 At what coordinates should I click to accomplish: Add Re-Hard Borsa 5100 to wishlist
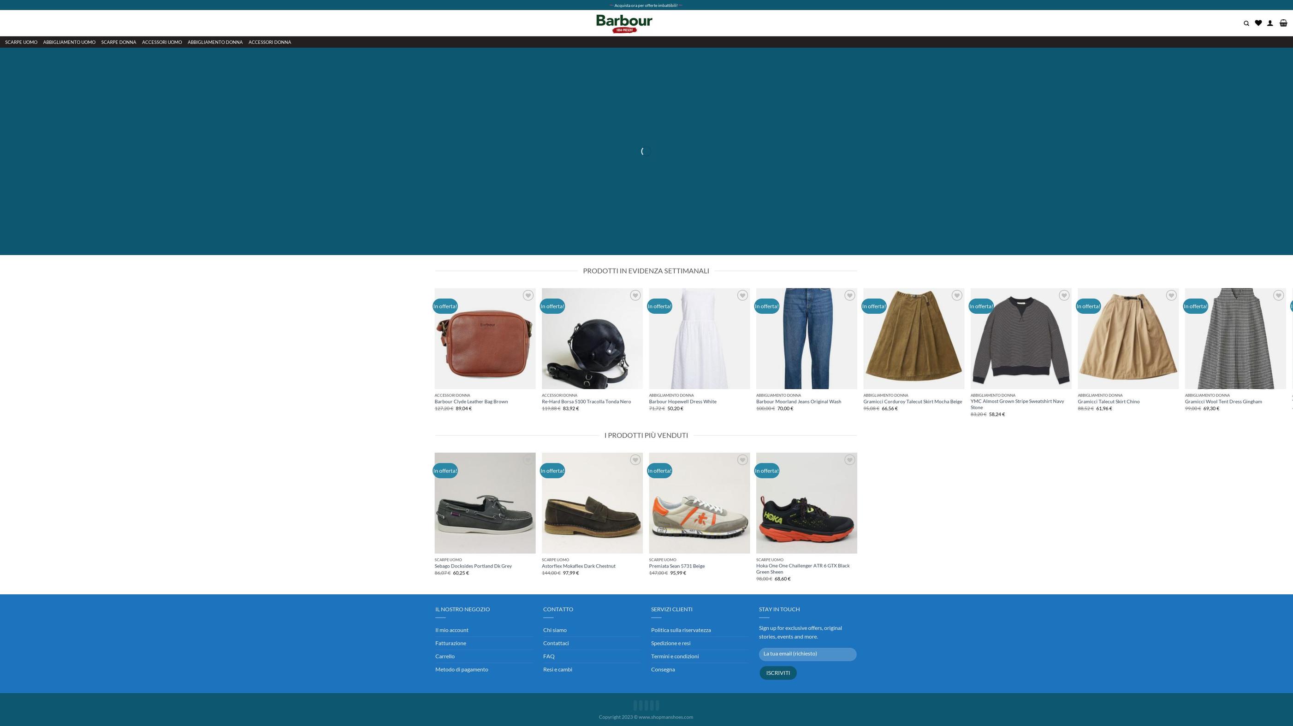(x=635, y=295)
